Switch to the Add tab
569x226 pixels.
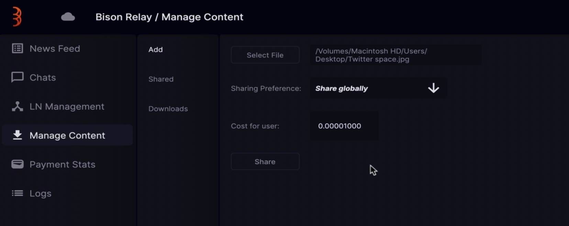[156, 50]
